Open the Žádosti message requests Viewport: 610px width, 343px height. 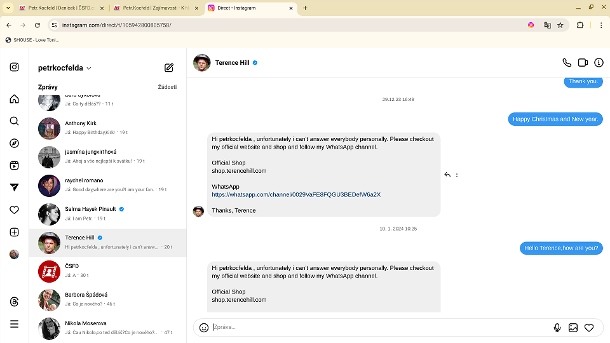tap(167, 87)
